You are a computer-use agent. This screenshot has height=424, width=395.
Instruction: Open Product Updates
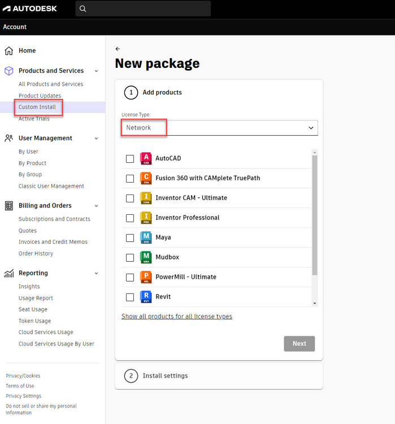point(40,96)
